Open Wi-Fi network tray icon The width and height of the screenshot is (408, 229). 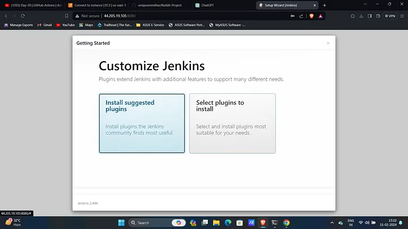tap(360, 223)
